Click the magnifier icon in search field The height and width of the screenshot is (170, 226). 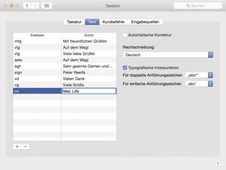point(188,6)
